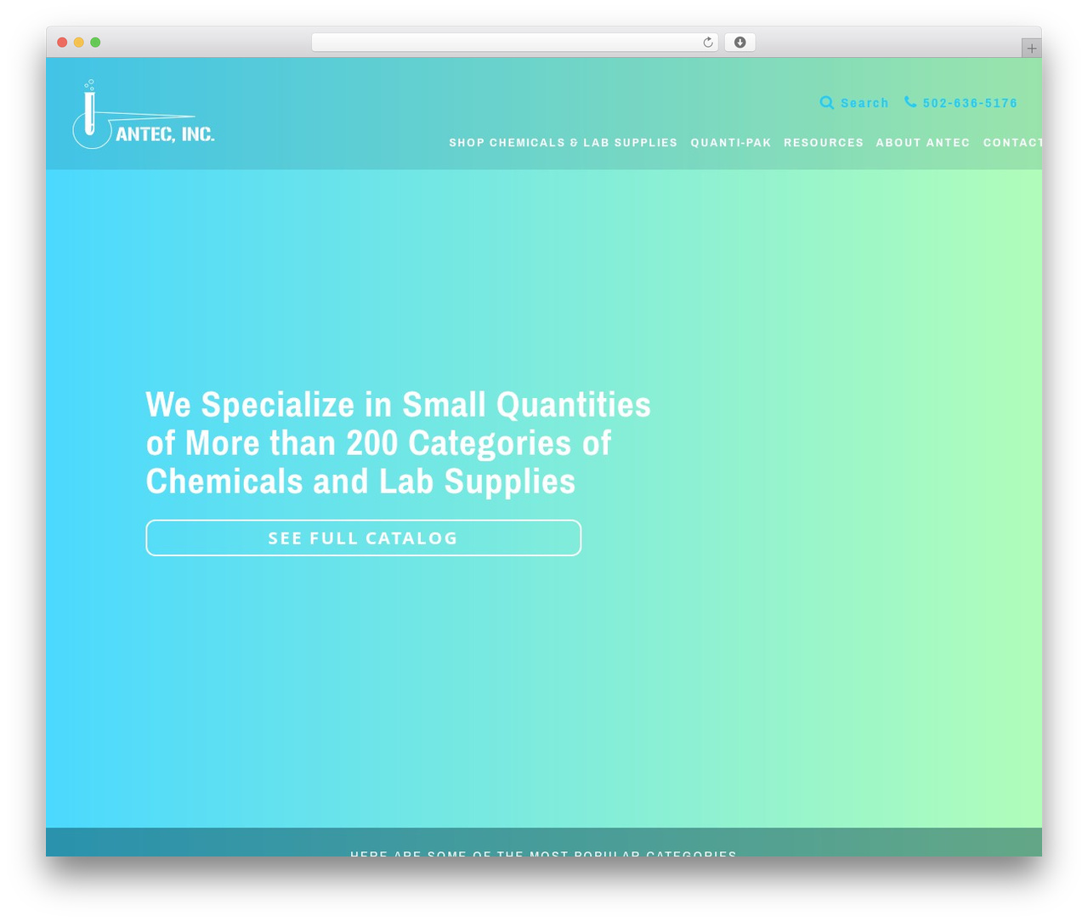The width and height of the screenshot is (1088, 922).
Task: Open Shop Chemicals & Lab Supplies menu
Action: click(564, 143)
